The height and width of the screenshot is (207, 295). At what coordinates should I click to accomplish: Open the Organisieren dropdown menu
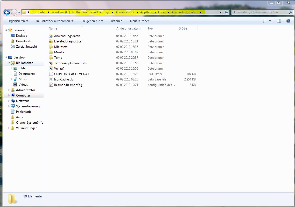18,21
